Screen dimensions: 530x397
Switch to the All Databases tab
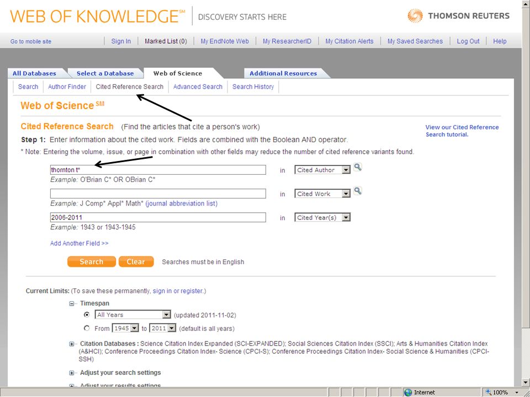click(x=34, y=73)
